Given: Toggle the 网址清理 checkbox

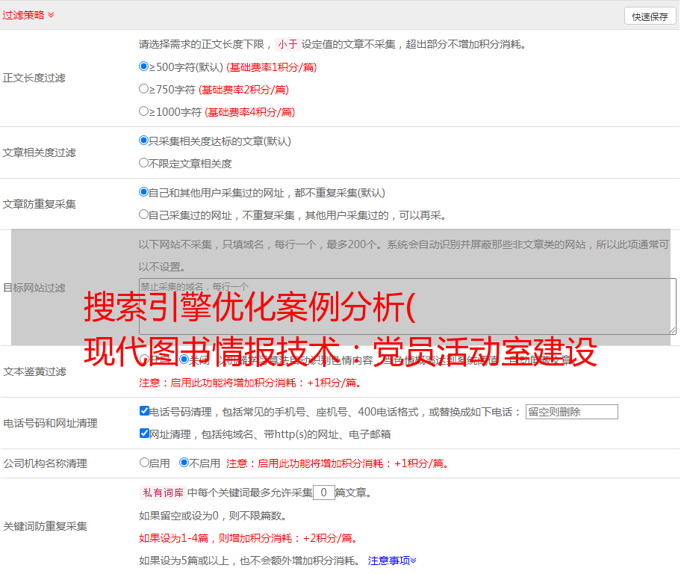Looking at the screenshot, I should (x=145, y=433).
